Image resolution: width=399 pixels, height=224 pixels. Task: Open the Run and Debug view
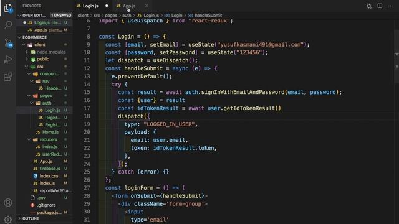coord(8,60)
